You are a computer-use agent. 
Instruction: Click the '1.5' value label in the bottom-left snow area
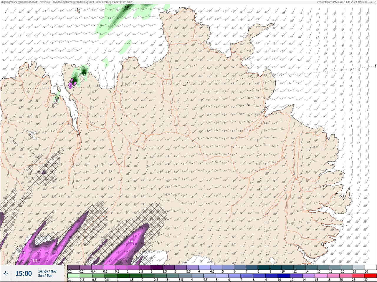[x=35, y=261]
